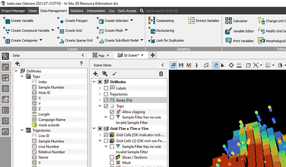Toggle the Labels checkbox
The height and width of the screenshot is (167, 286).
(x=106, y=88)
